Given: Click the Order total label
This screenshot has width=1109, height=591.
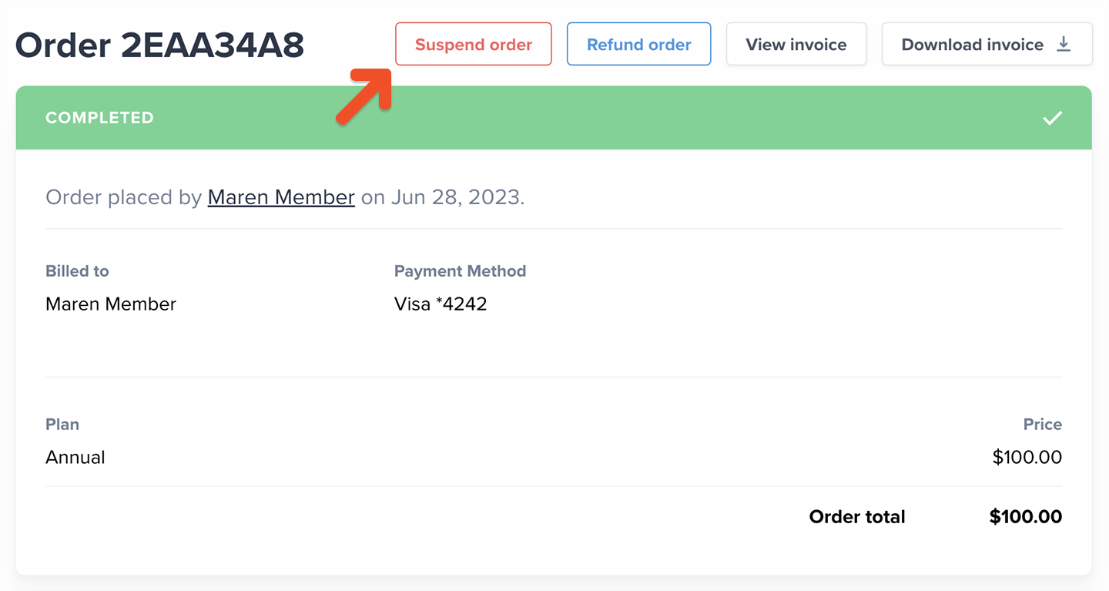Looking at the screenshot, I should coord(856,517).
